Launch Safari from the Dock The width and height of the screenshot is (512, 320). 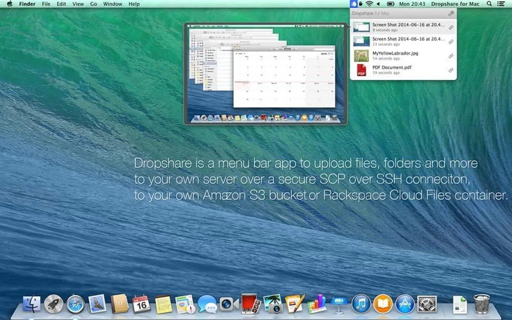tap(76, 304)
